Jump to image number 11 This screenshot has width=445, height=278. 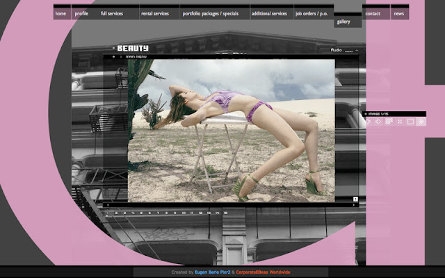pos(192,213)
